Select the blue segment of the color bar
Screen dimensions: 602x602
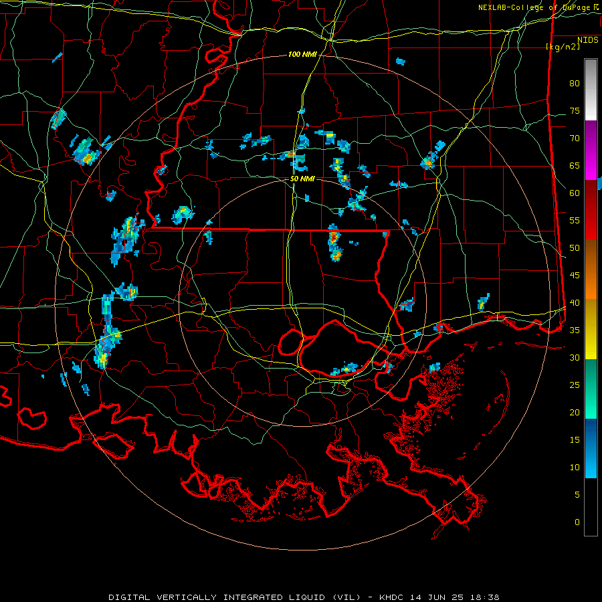[591, 448]
